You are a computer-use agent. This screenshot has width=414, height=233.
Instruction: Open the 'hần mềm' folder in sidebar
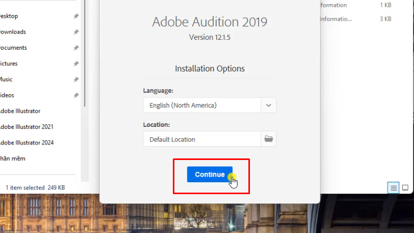click(12, 158)
